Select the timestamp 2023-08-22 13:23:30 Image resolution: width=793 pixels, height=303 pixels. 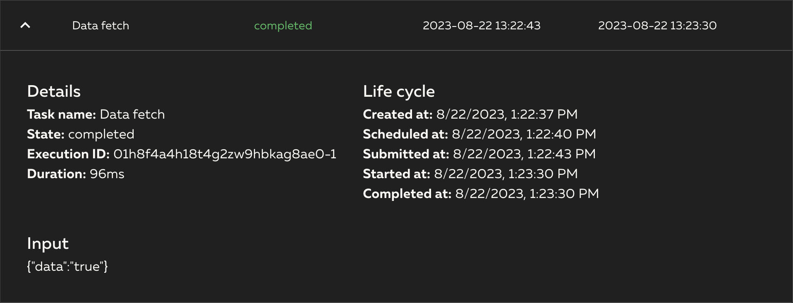(x=658, y=26)
